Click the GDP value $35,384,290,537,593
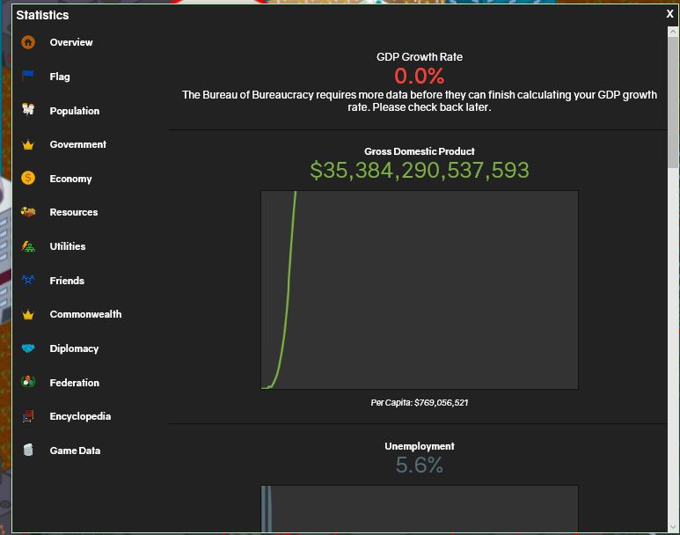This screenshot has width=680, height=535. (x=420, y=170)
